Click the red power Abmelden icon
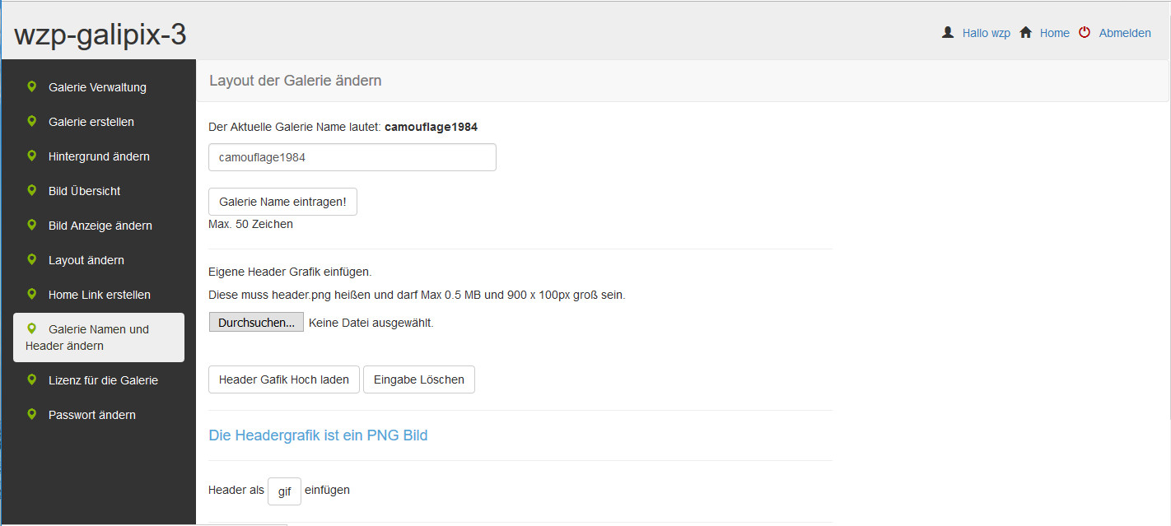Viewport: 1171px width, 526px height. [x=1085, y=33]
